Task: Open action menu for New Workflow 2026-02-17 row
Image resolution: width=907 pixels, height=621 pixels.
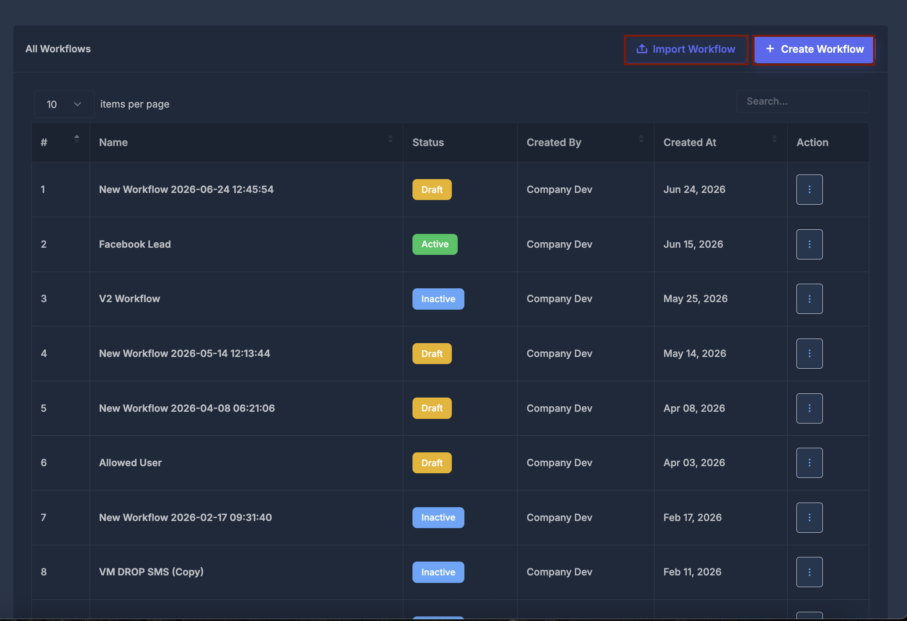Action: (809, 518)
